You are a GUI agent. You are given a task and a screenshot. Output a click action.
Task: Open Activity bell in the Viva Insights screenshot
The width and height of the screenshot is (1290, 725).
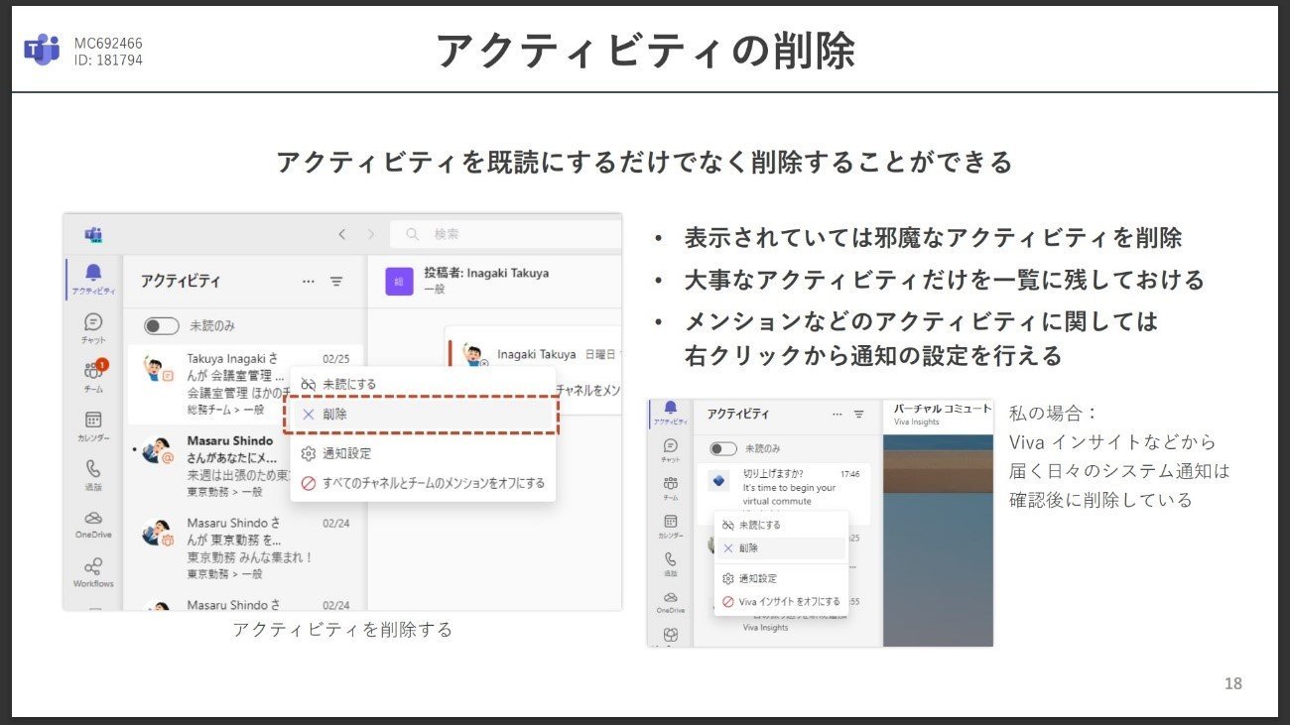click(670, 412)
